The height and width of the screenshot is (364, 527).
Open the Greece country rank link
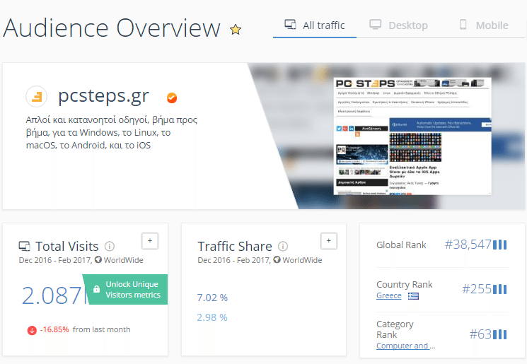388,296
